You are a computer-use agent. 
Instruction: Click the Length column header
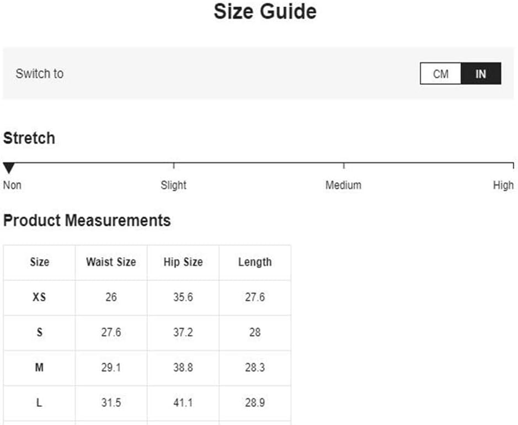[x=255, y=262]
